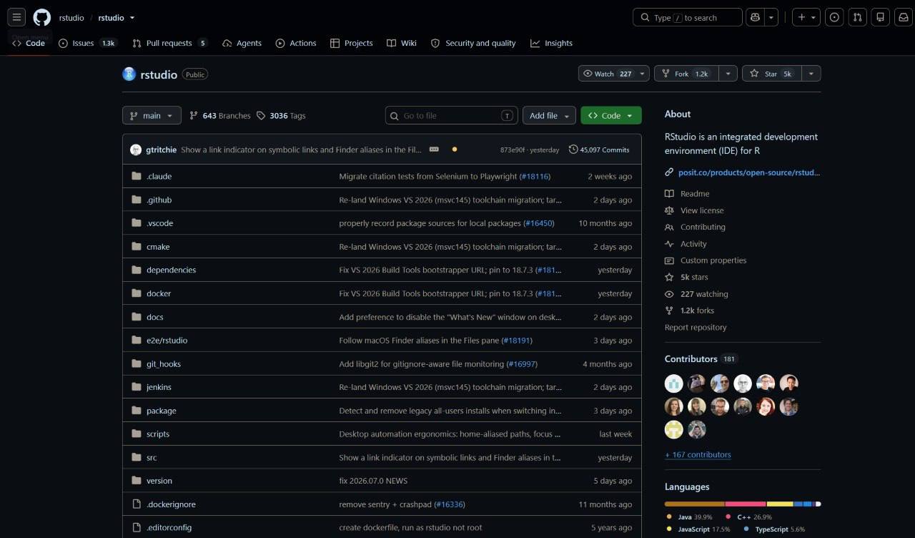The height and width of the screenshot is (538, 915).
Task: Click the Type / to search box
Action: pos(688,17)
